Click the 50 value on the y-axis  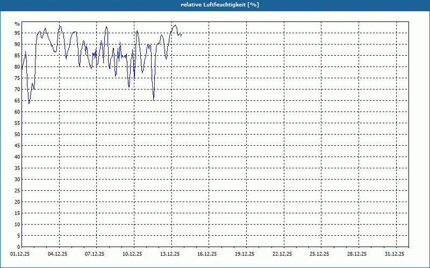tap(17, 135)
